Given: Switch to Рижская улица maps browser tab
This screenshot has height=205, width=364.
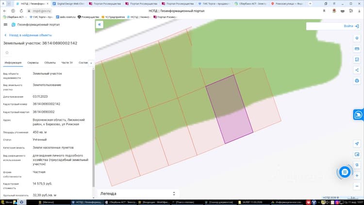Looking at the screenshot, I should pos(287,4).
